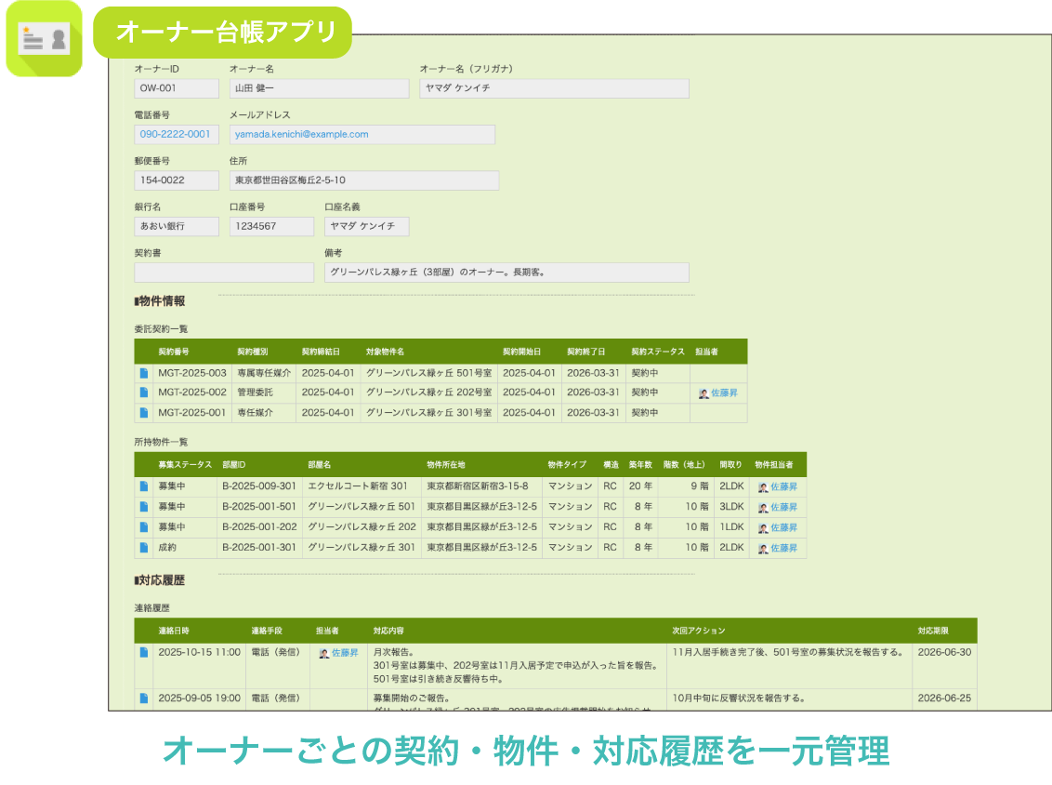Screen dimensions: 1052x785
Task: Click the 契約番号 column header
Action: point(174,352)
